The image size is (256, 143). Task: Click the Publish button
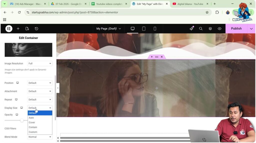[236, 28]
